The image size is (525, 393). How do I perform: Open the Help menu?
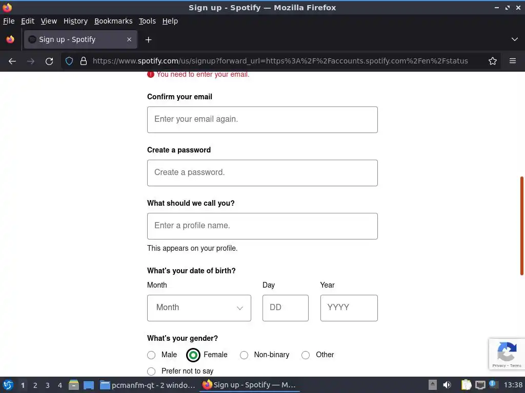click(x=170, y=21)
